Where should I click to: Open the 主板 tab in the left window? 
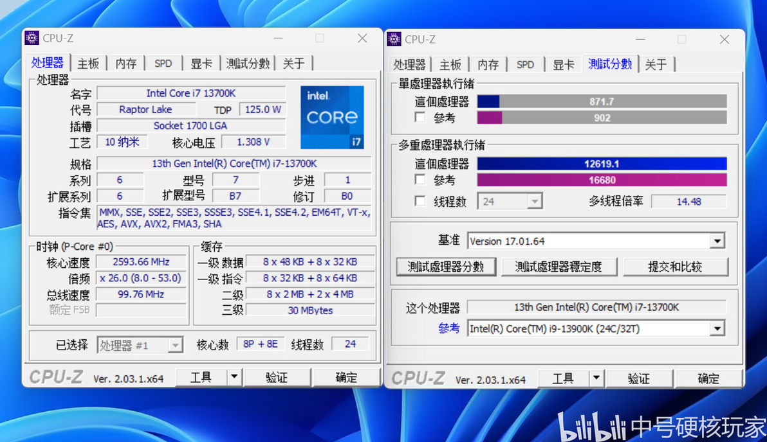pyautogui.click(x=88, y=64)
